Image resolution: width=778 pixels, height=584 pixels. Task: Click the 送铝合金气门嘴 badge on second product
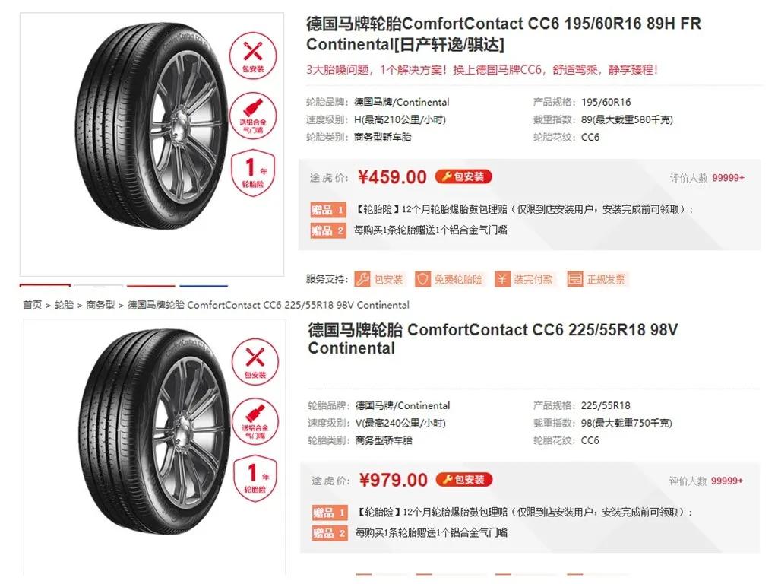255,423
